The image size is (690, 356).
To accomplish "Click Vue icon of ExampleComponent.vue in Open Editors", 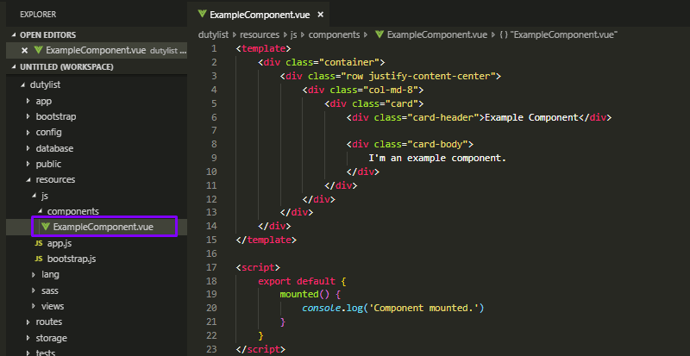I will (x=38, y=50).
